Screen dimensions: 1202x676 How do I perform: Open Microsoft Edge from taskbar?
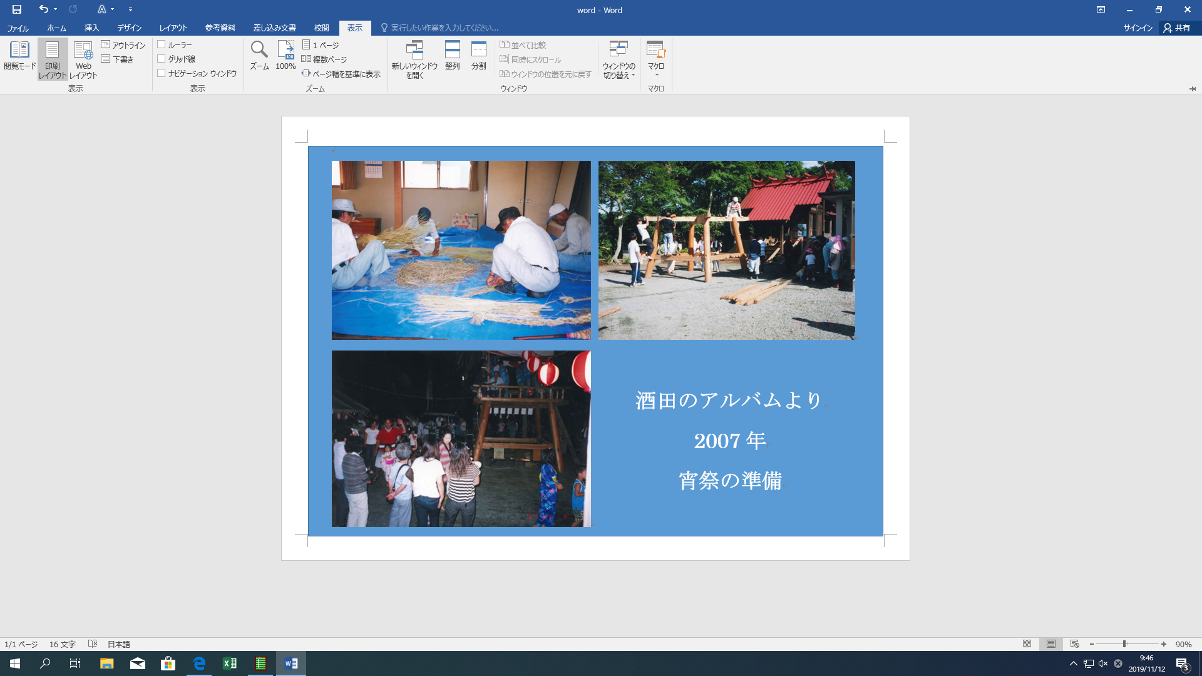pos(199,663)
